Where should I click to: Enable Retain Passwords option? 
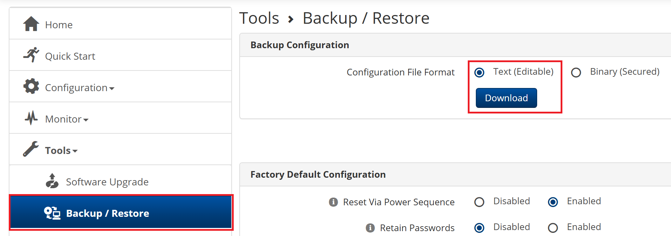(553, 228)
